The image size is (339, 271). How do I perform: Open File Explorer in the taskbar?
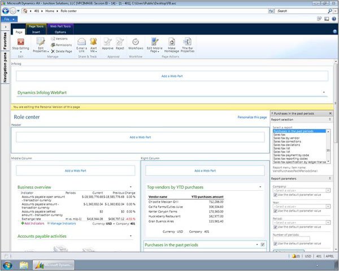point(24,265)
